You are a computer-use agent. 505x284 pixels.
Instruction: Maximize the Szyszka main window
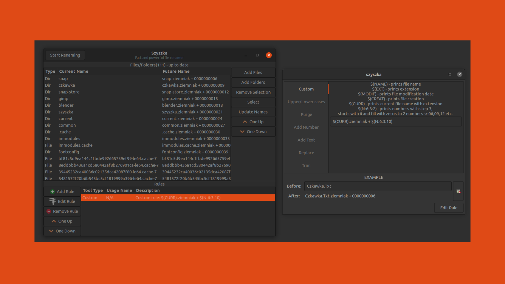click(x=257, y=55)
